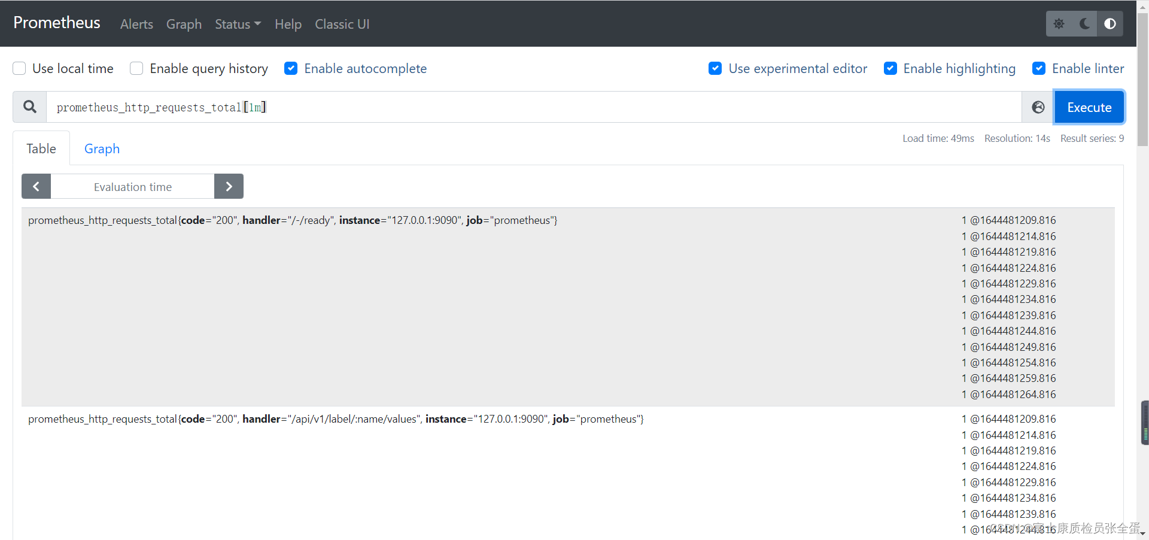Select the /-/ready handler series row
This screenshot has width=1149, height=540.
tap(568, 307)
